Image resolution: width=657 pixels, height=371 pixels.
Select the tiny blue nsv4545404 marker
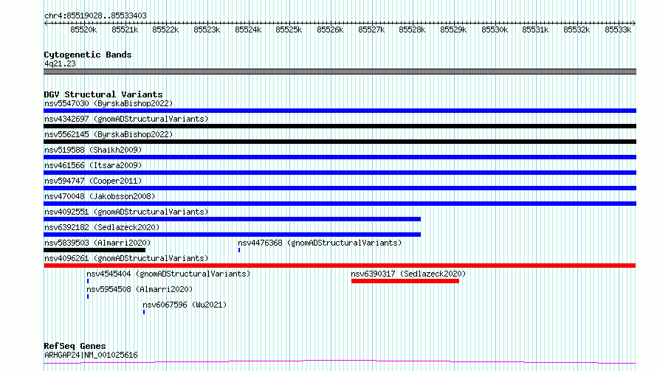[x=88, y=281]
